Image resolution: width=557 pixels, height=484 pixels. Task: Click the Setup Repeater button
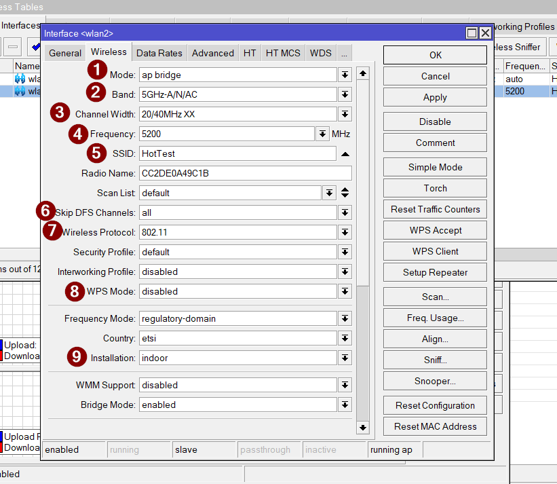click(435, 273)
